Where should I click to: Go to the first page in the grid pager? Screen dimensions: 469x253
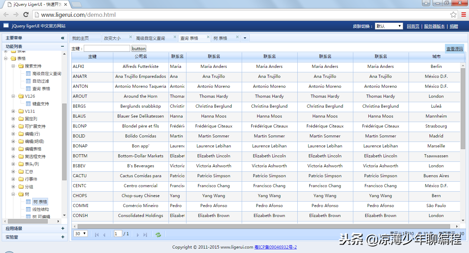tap(97, 235)
